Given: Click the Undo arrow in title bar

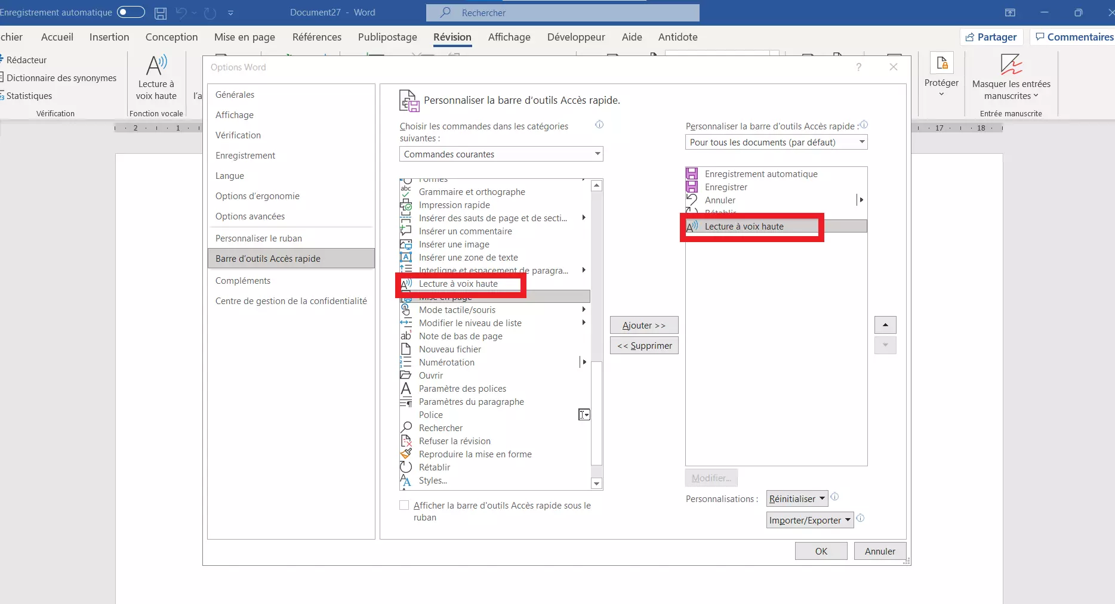Looking at the screenshot, I should point(181,13).
